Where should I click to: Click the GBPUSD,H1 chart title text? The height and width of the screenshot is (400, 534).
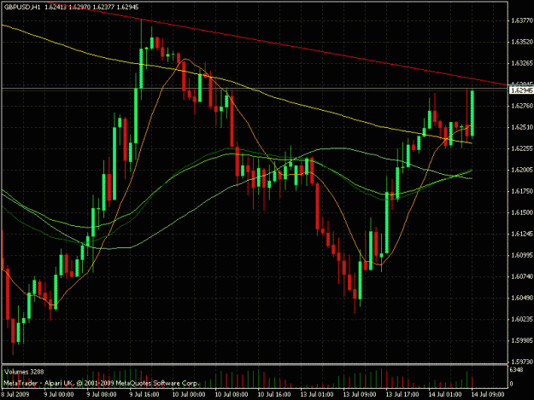pyautogui.click(x=21, y=7)
